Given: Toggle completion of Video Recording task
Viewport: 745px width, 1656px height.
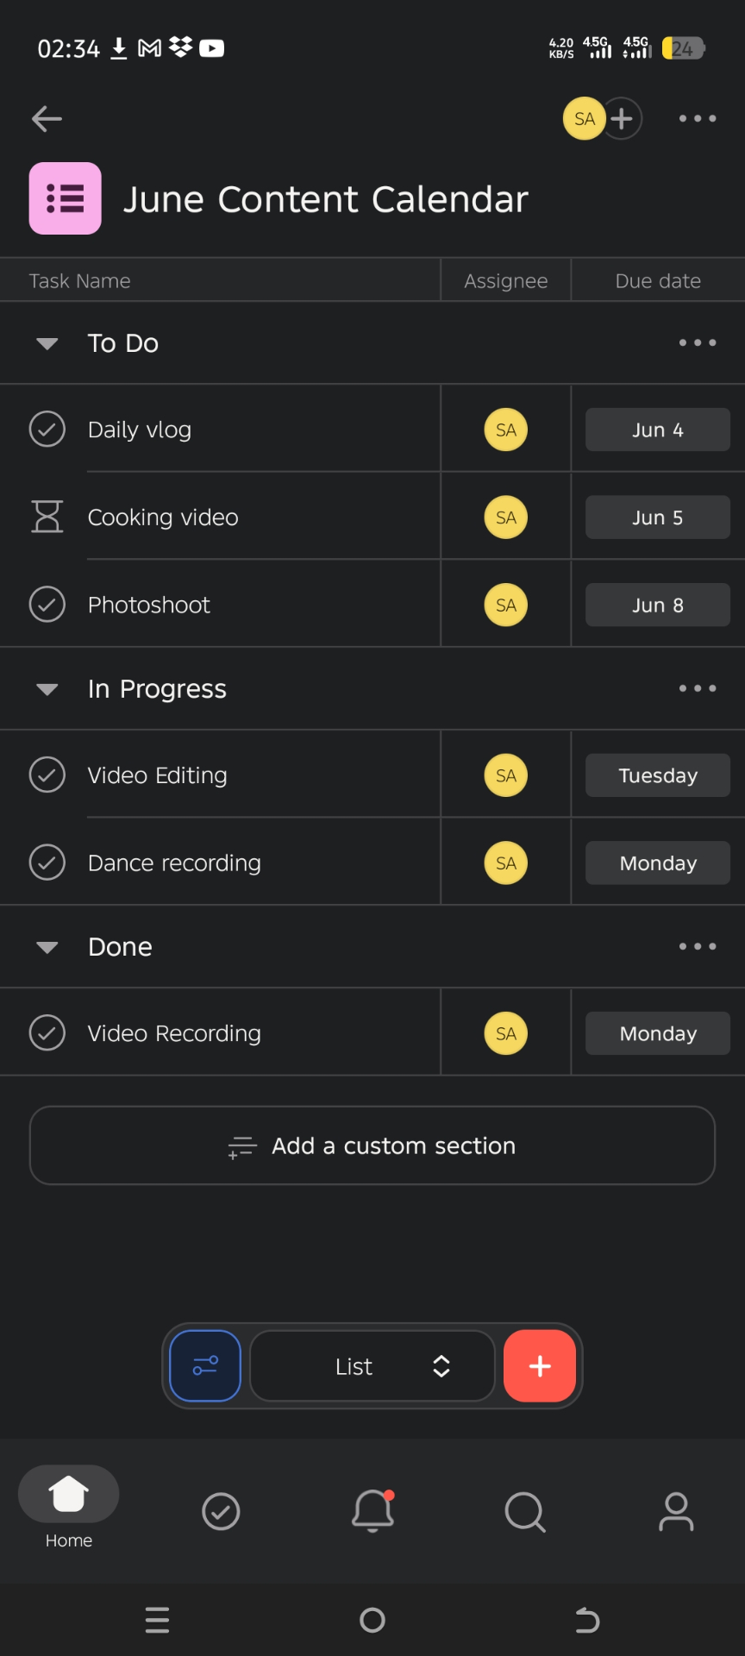Looking at the screenshot, I should [x=47, y=1032].
